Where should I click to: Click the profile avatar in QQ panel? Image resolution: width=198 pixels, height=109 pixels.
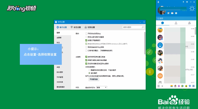pyautogui.click(x=162, y=10)
